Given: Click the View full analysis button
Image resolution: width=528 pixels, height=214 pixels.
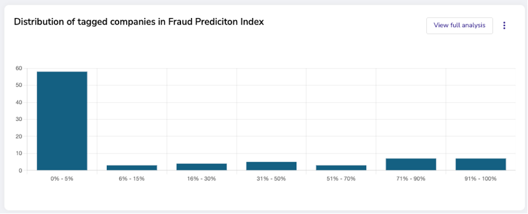Looking at the screenshot, I should click(x=459, y=26).
